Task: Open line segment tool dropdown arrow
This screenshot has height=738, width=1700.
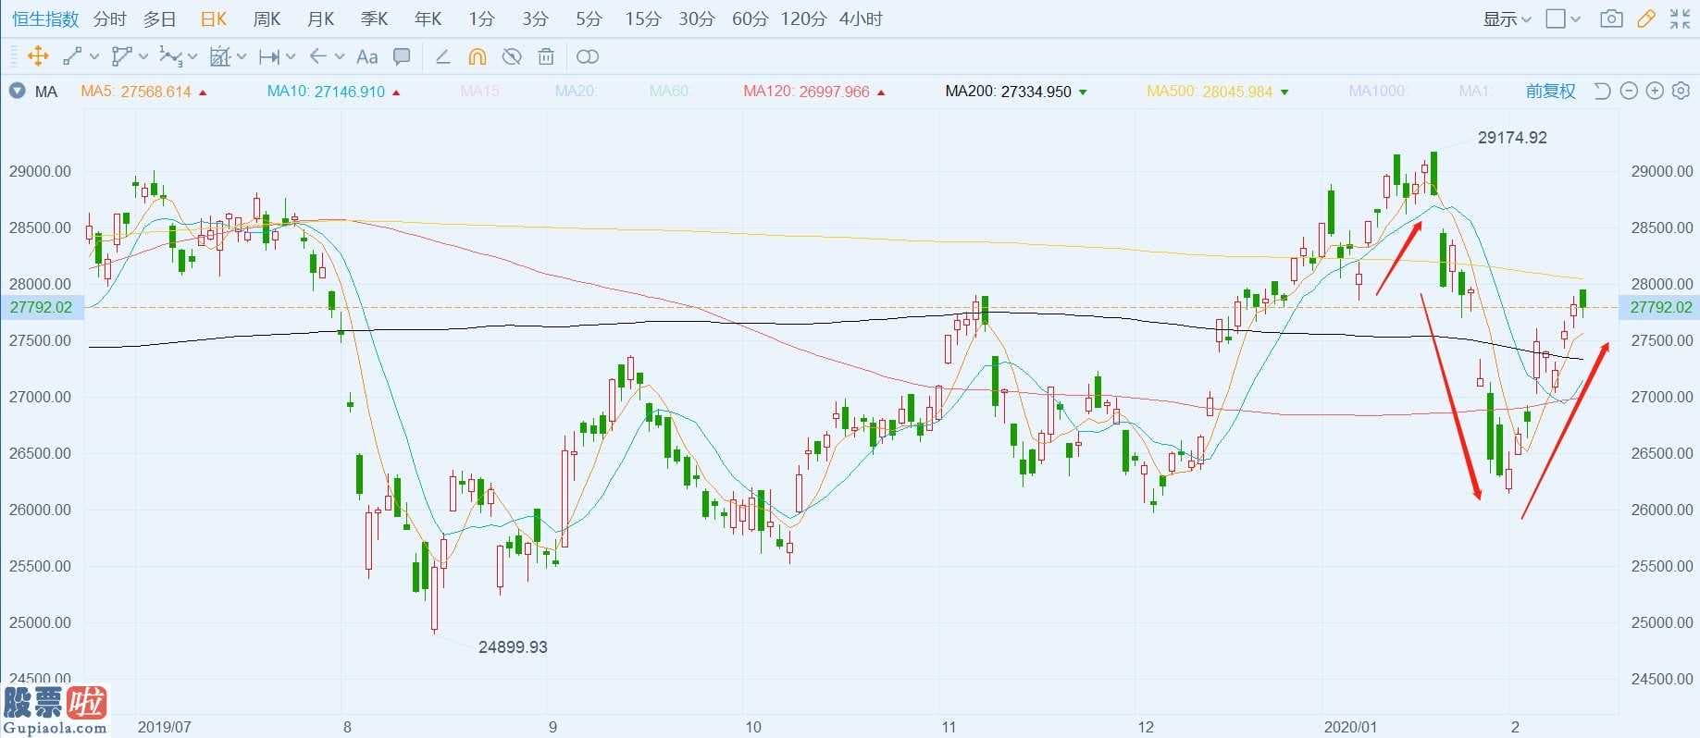Action: (x=94, y=56)
